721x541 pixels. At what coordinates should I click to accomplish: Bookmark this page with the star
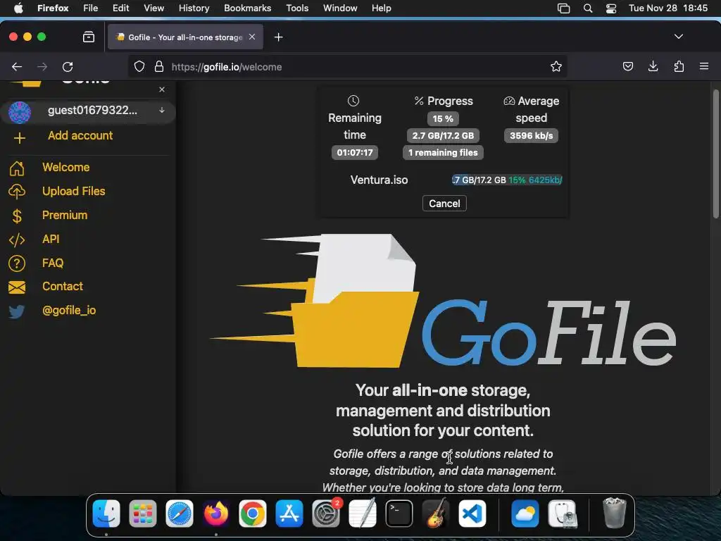(x=556, y=67)
